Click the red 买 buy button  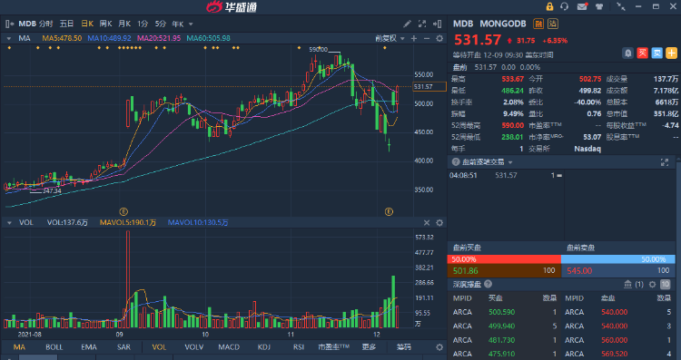coord(642,54)
